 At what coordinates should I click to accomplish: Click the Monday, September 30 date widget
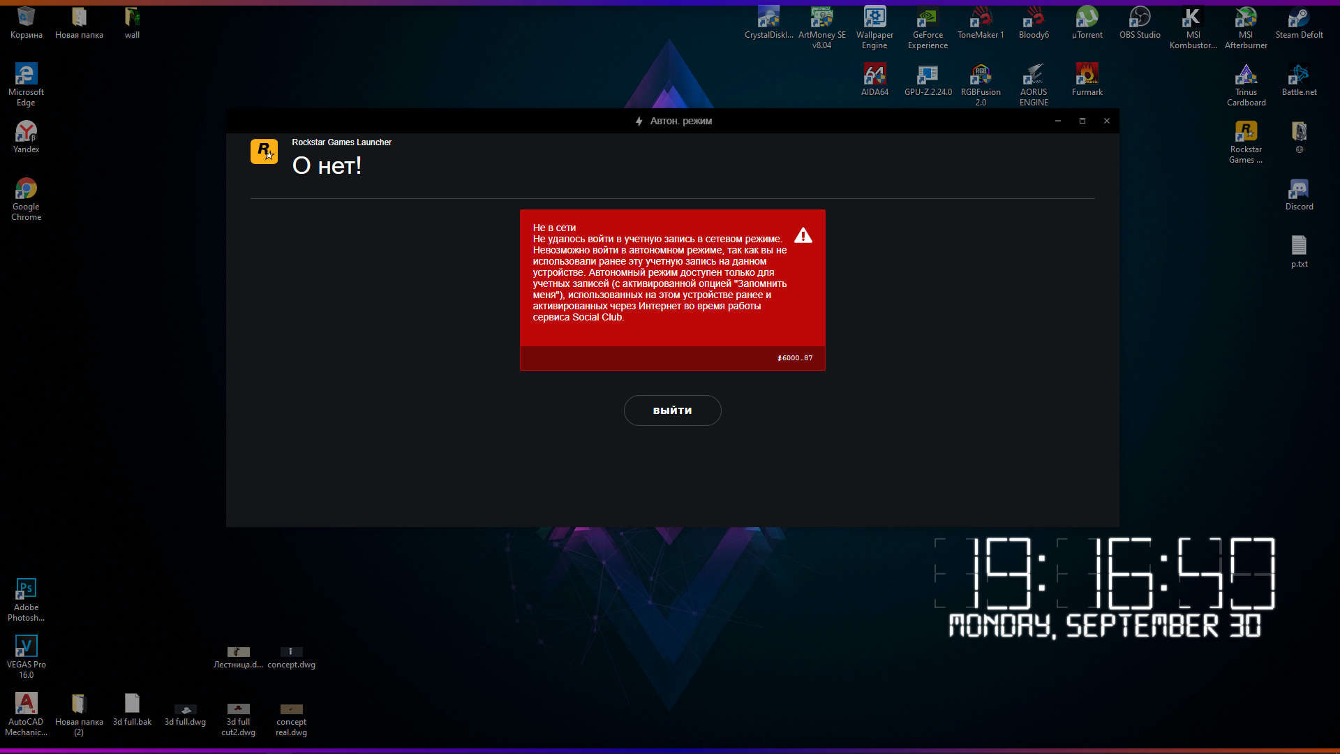1105,626
